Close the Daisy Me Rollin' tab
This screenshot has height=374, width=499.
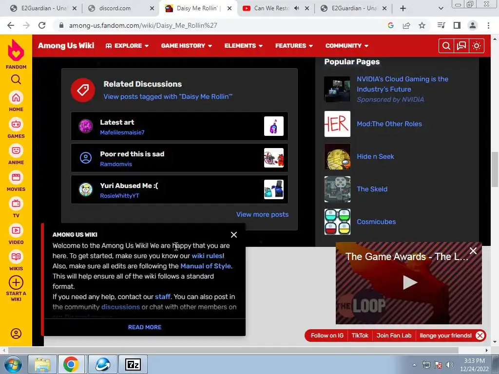point(229,8)
